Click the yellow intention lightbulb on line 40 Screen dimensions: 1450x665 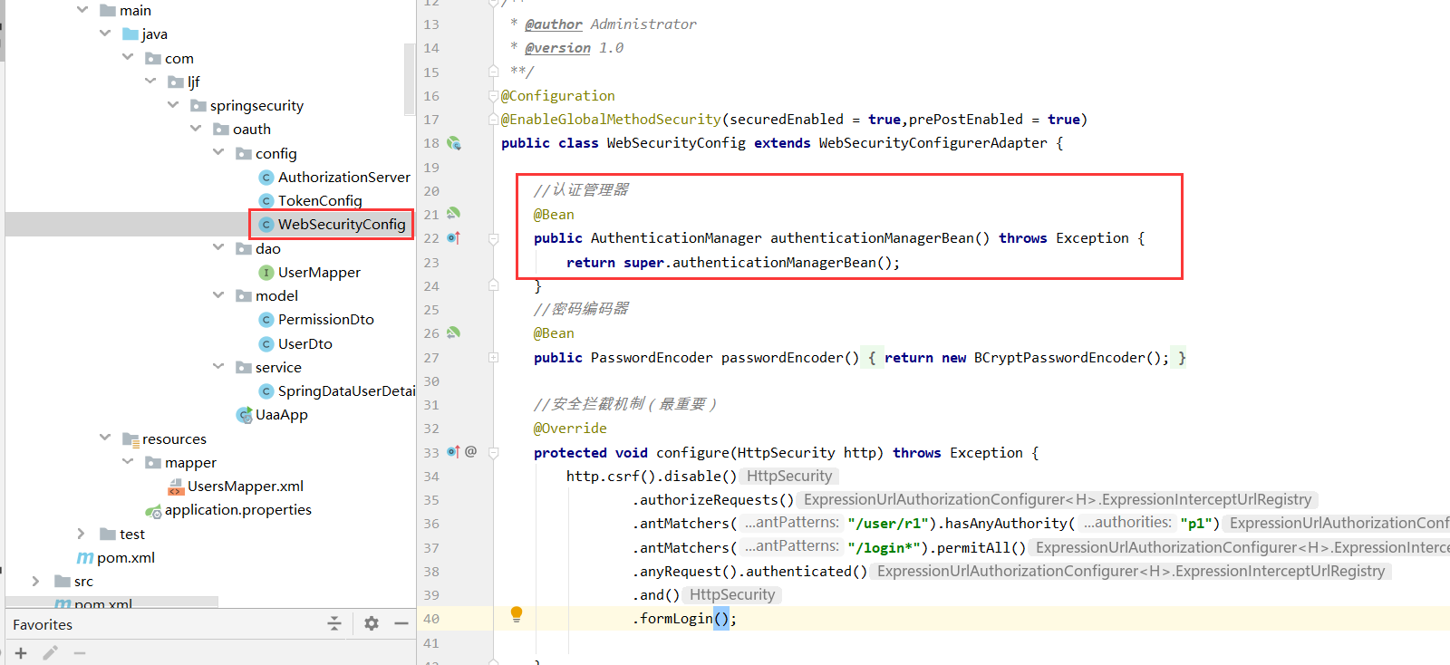[516, 614]
